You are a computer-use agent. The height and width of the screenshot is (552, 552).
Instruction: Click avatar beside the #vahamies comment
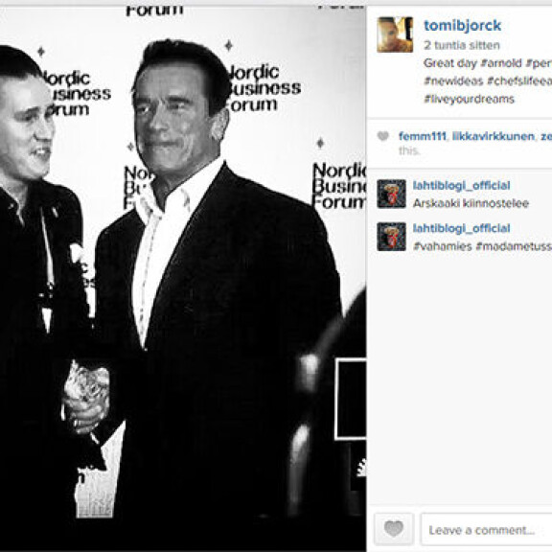tap(391, 237)
